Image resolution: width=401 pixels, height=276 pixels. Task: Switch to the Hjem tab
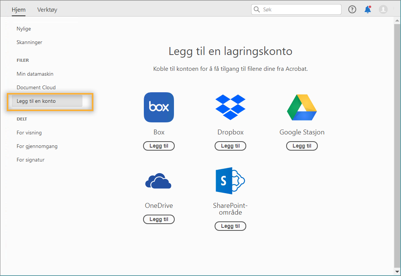pyautogui.click(x=18, y=10)
